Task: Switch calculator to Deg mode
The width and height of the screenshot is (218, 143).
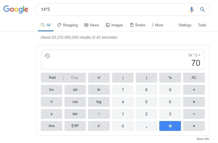Action: pos(74,78)
